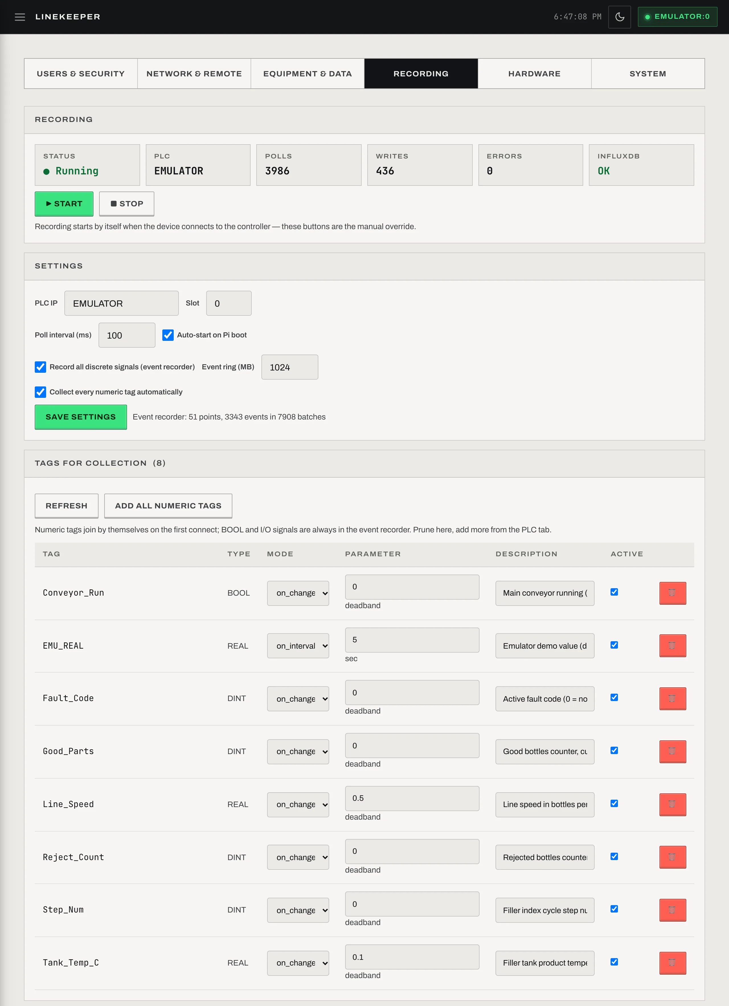Delete the Line_Speed tag row

coord(672,805)
